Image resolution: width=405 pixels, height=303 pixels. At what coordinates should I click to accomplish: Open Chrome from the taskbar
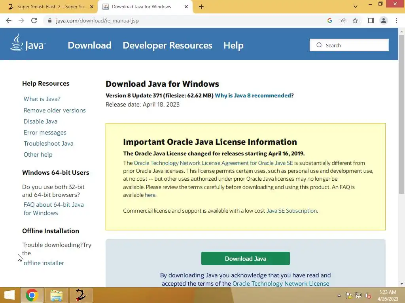pyautogui.click(x=32, y=295)
